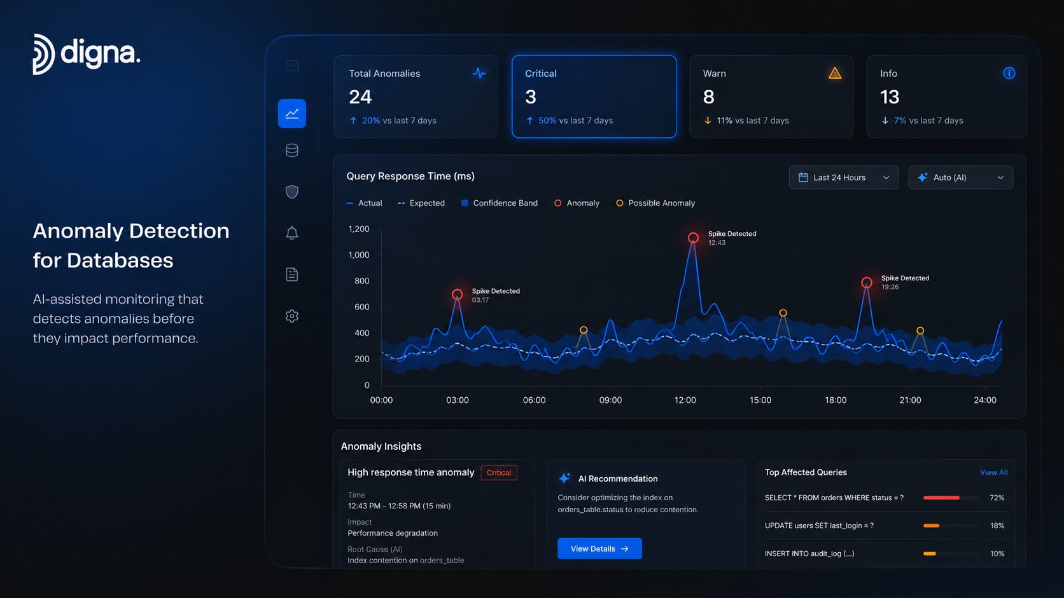The width and height of the screenshot is (1064, 598).
Task: Click the info circle icon in Info card
Action: [1009, 73]
